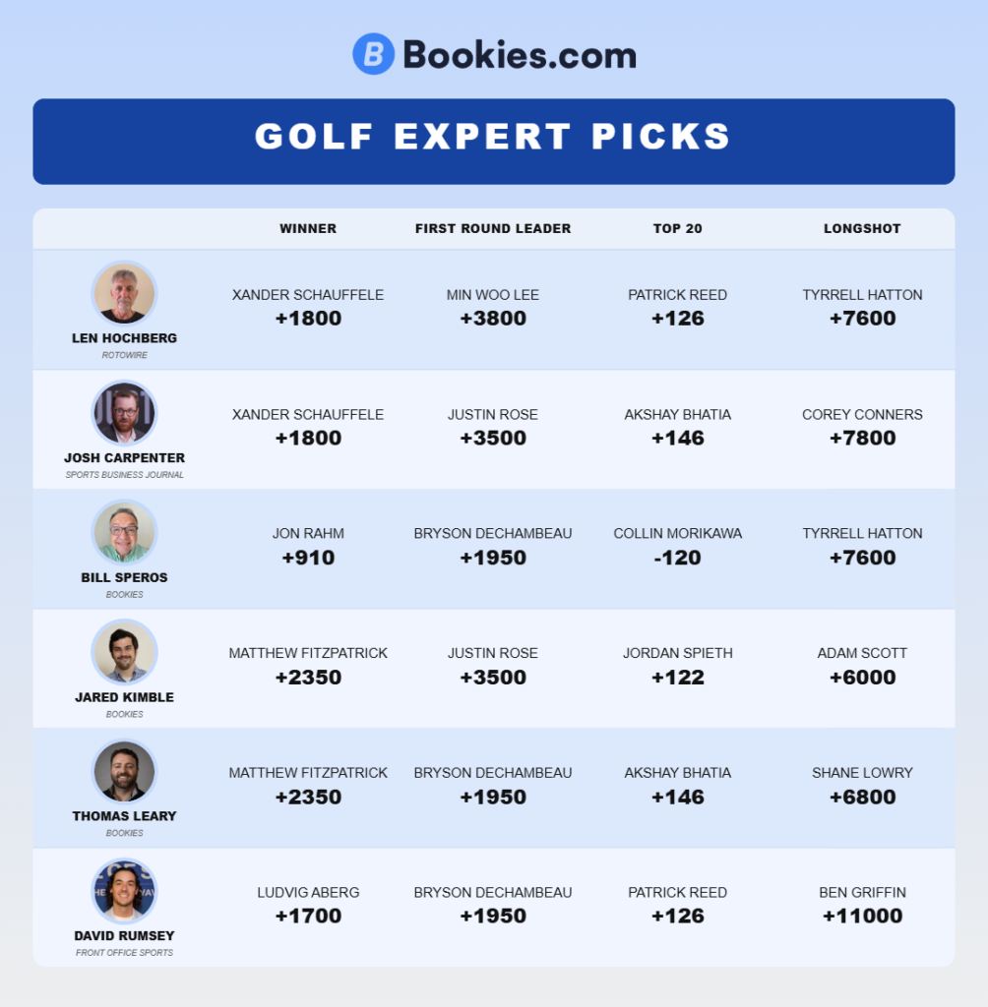The width and height of the screenshot is (988, 1007).
Task: Select Jared Kimble's profile photo
Action: click(x=124, y=652)
